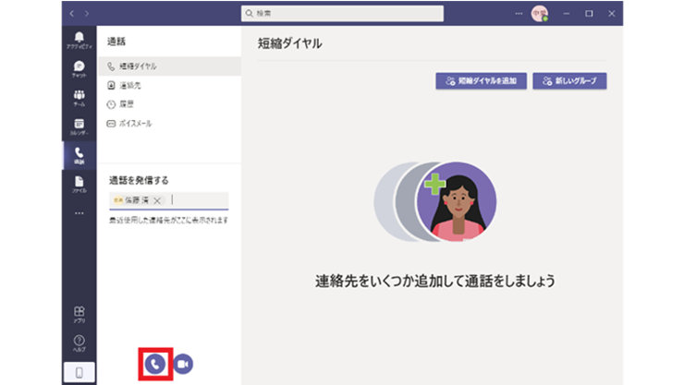
Task: Remove 佐藤 contact chip with X
Action: [157, 200]
